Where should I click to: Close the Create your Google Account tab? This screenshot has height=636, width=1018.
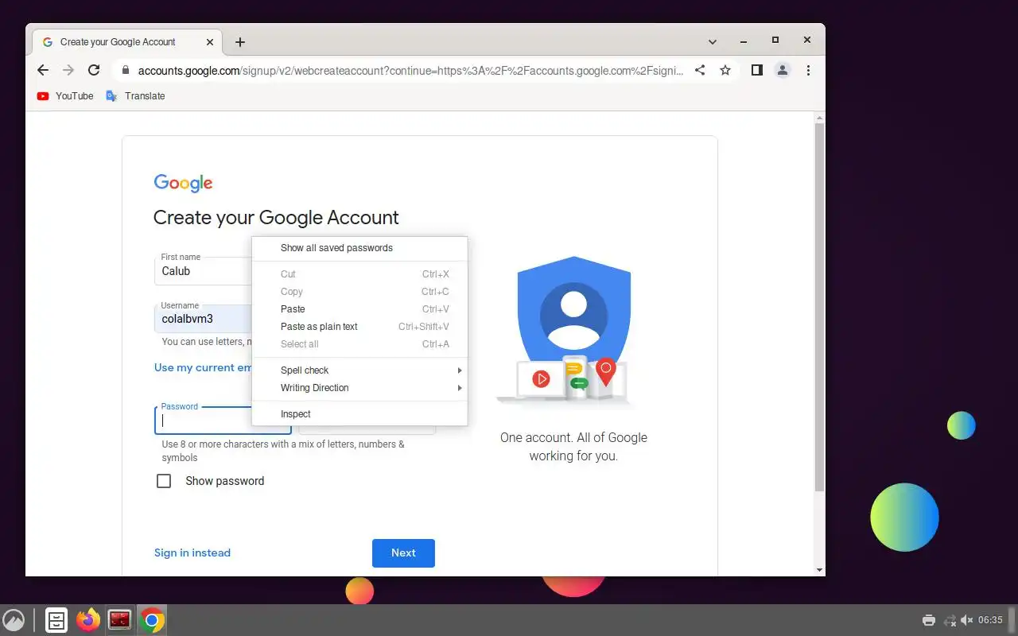[211, 42]
